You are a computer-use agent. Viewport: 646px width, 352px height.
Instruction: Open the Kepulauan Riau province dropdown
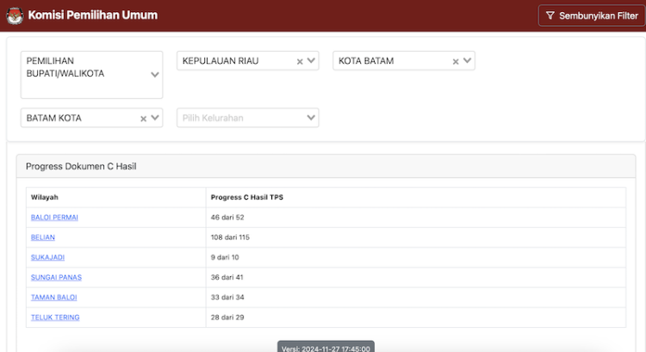pos(247,60)
